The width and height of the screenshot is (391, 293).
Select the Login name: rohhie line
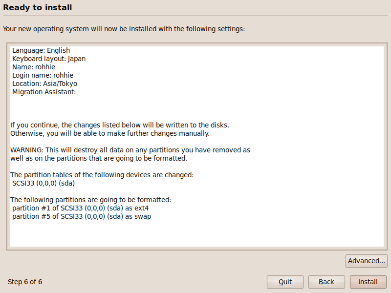pos(43,75)
